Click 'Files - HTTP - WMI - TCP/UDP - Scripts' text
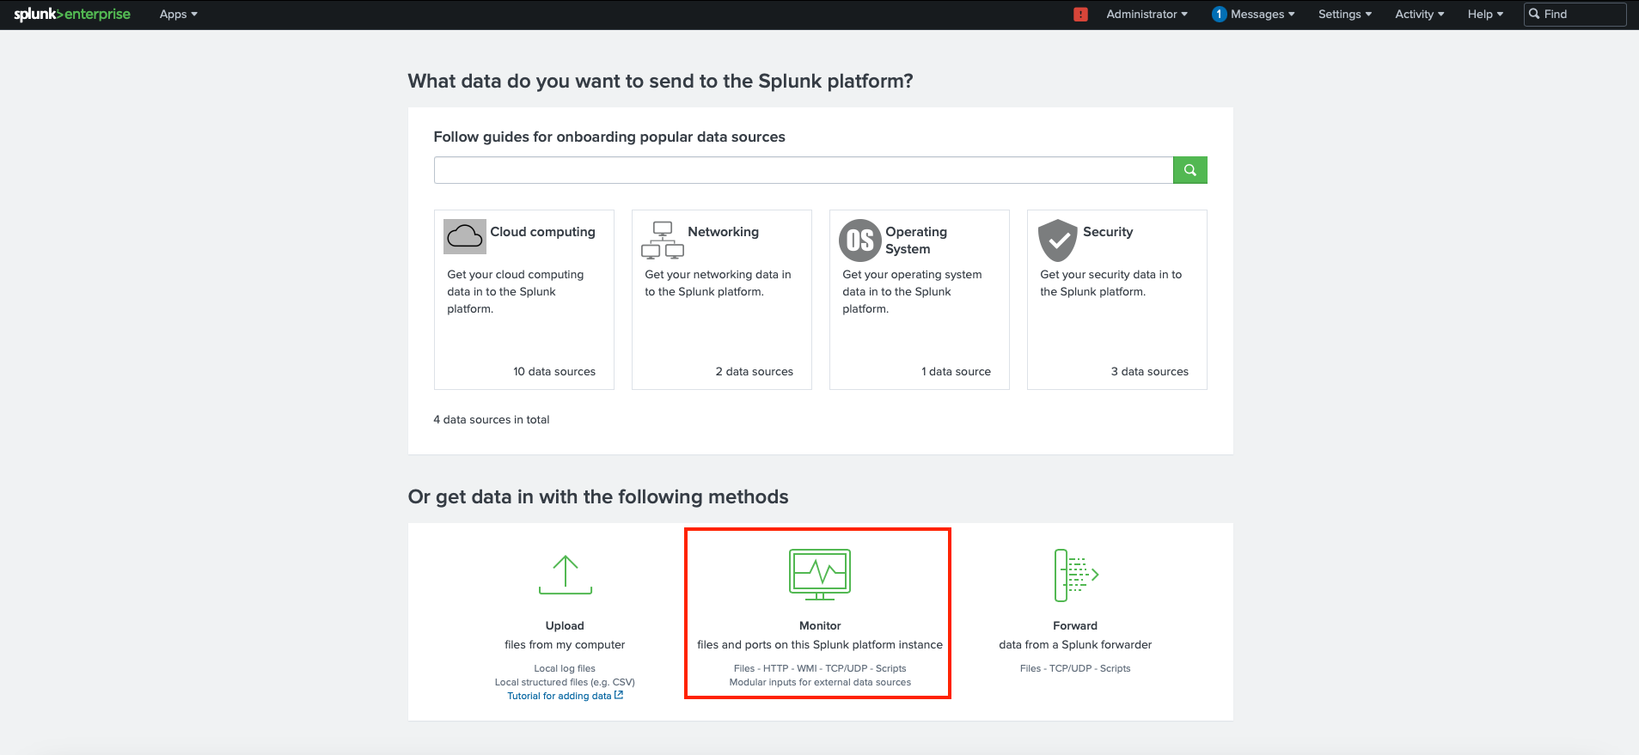 [x=820, y=669]
